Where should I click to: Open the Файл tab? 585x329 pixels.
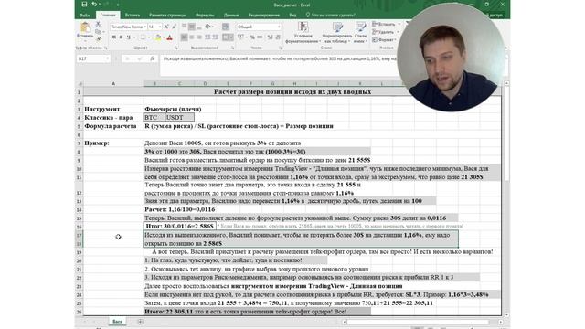(85, 15)
